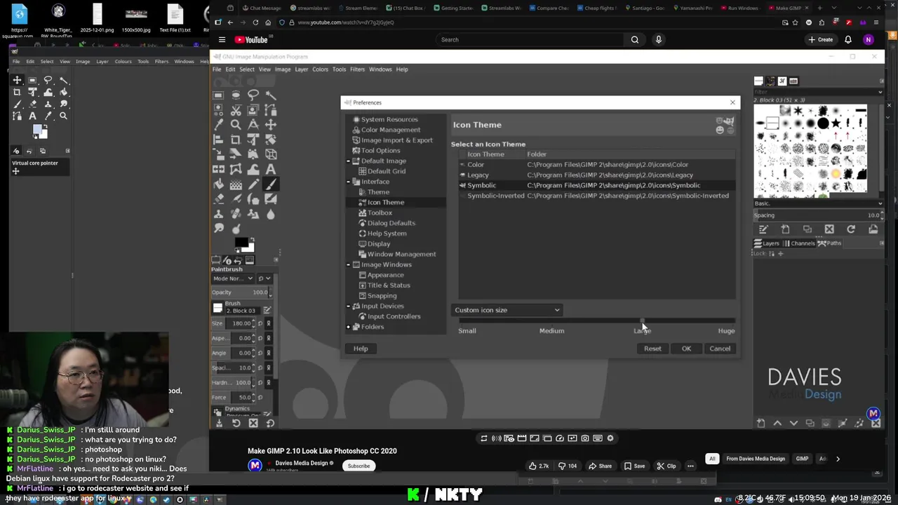Select the Zoom tool in the left GIMP window
The image size is (898, 505).
click(63, 116)
